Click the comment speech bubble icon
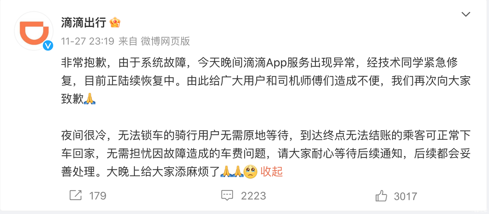489x214 pixels. tap(227, 196)
